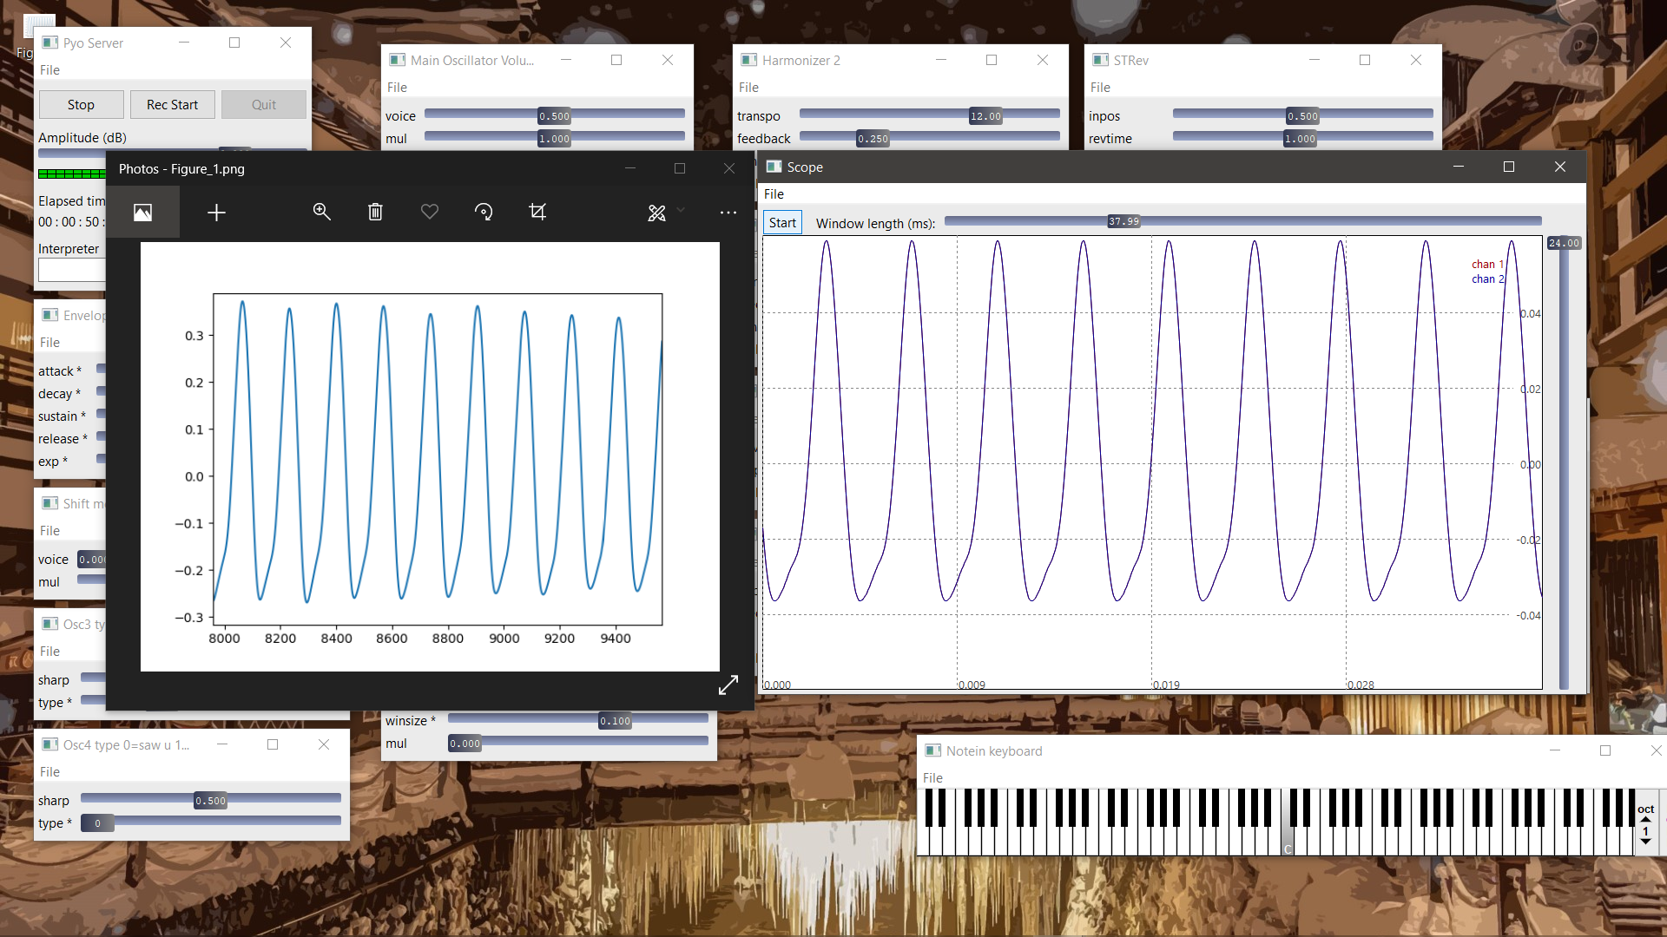Toggle the Scope Start button
1667x937 pixels.
[x=782, y=223]
